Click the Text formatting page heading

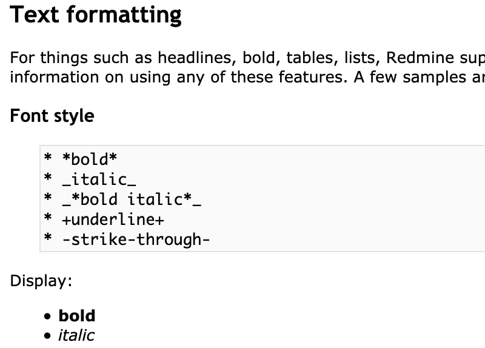(x=96, y=15)
